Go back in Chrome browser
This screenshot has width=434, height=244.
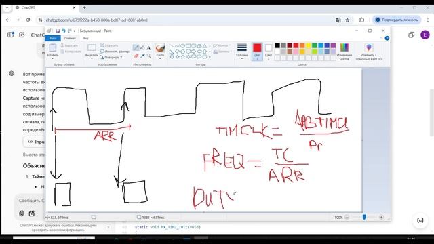click(x=7, y=20)
